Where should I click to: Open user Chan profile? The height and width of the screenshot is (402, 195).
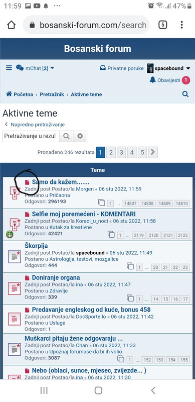click(82, 345)
